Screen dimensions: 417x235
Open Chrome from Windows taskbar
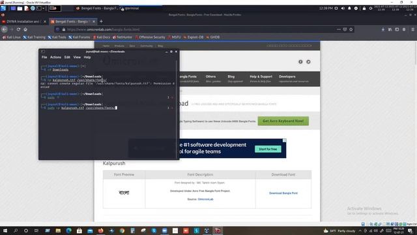122,230
